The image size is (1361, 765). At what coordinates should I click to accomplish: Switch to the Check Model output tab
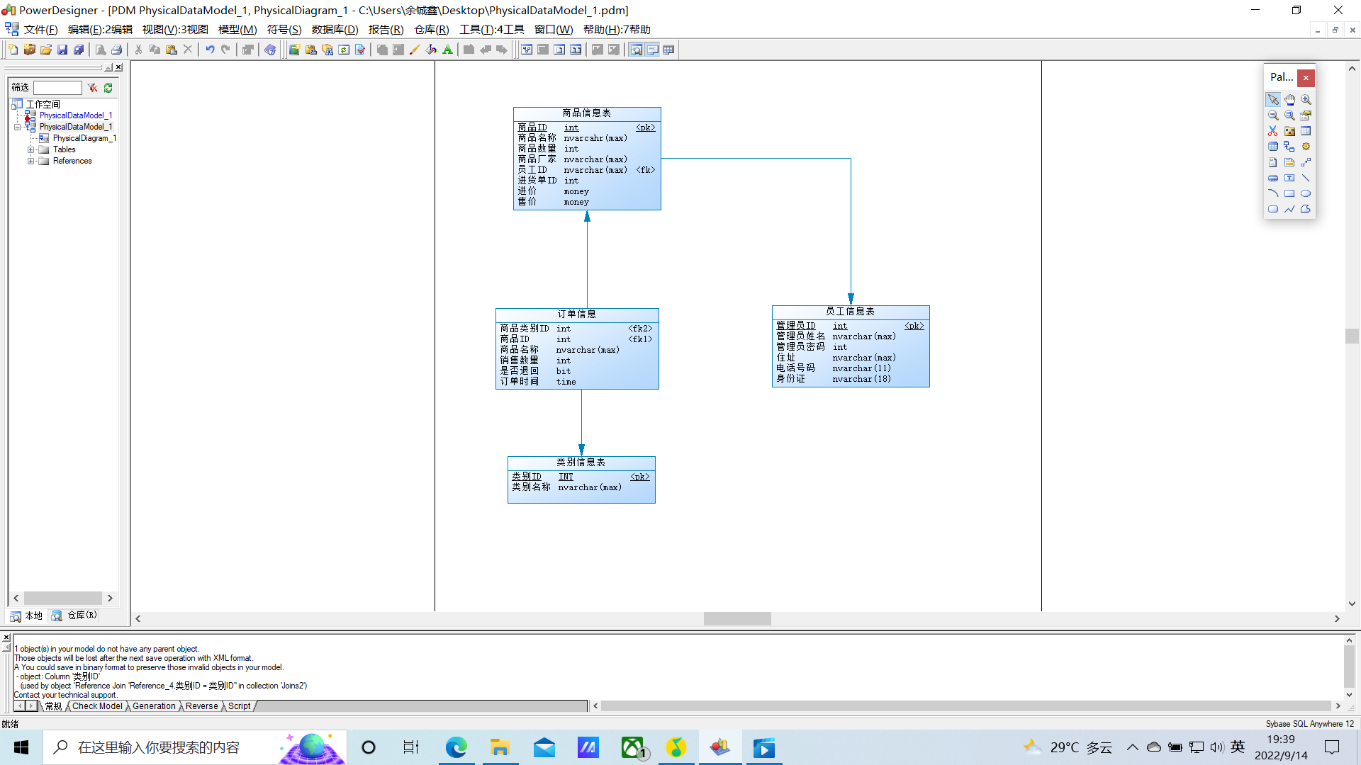[x=97, y=706]
